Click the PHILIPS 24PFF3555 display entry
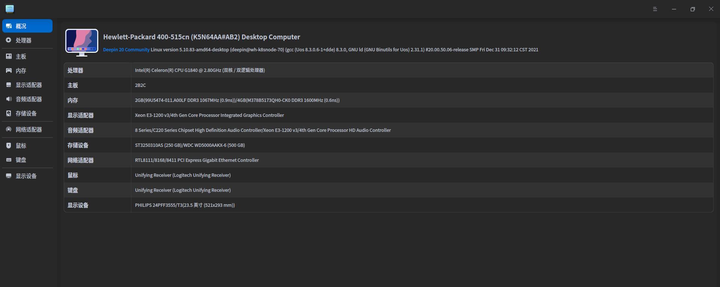The height and width of the screenshot is (287, 720). (185, 205)
